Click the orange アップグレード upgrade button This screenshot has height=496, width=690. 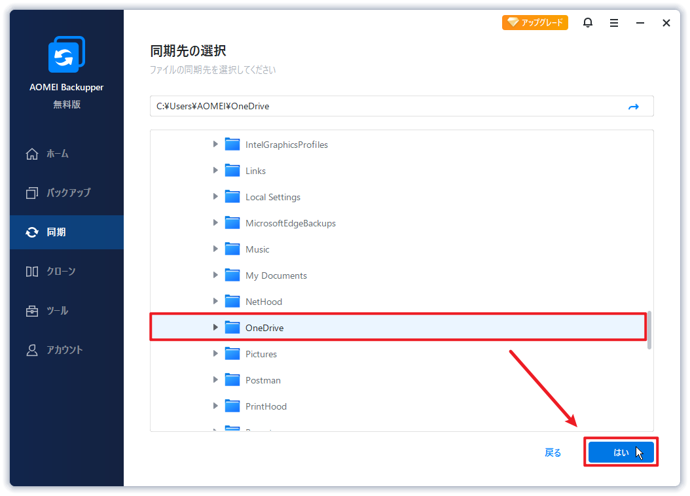point(535,22)
